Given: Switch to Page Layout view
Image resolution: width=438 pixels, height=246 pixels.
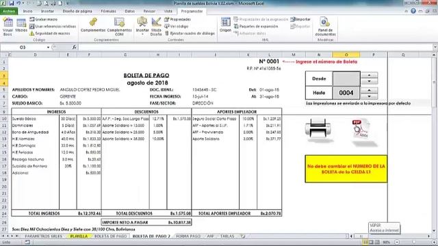Looking at the screenshot, I should click(371, 243).
